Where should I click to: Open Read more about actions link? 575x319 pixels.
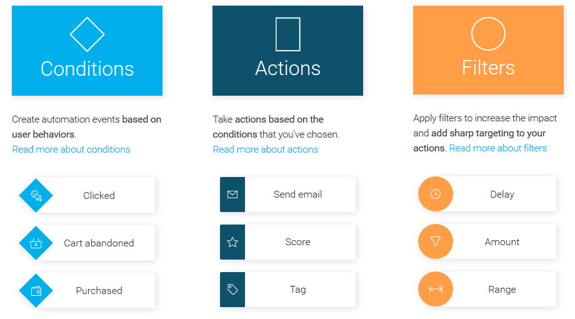[x=265, y=149]
